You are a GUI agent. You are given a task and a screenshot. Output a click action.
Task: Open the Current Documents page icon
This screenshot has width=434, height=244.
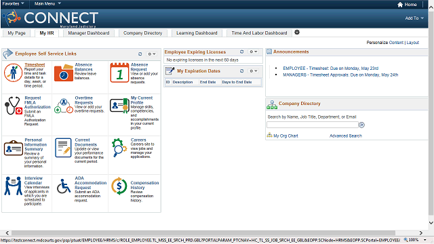63,148
